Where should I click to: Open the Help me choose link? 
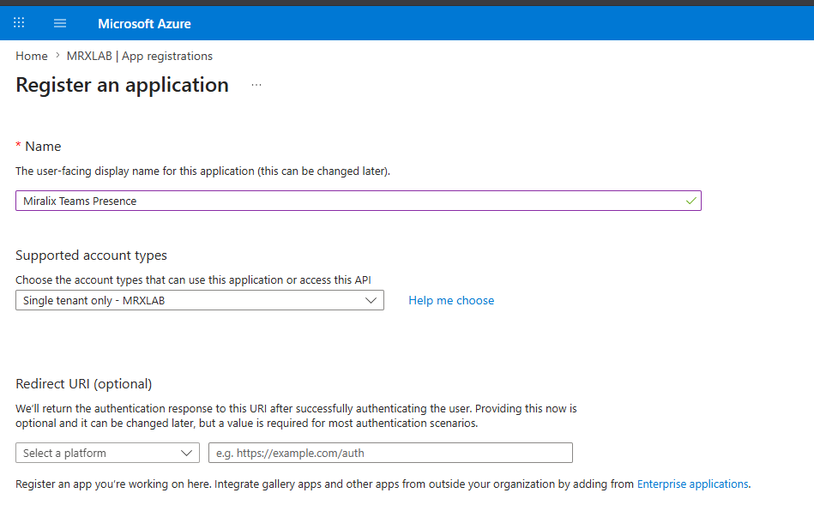(451, 301)
